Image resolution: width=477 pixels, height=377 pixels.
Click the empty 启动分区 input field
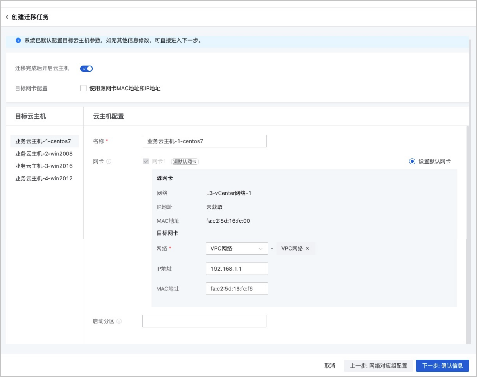pyautogui.click(x=204, y=321)
